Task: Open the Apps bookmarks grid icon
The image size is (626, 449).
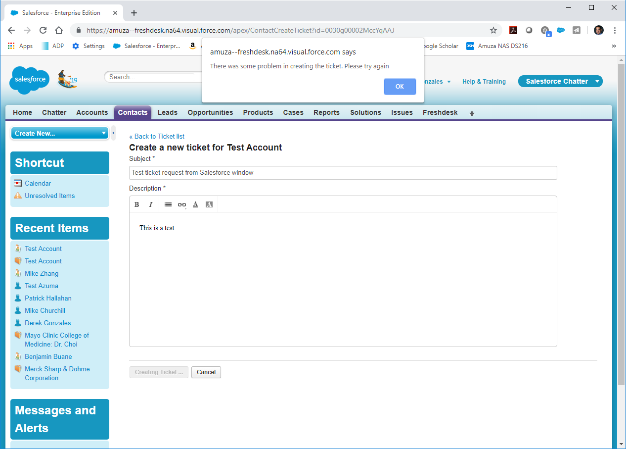Action: (x=11, y=46)
